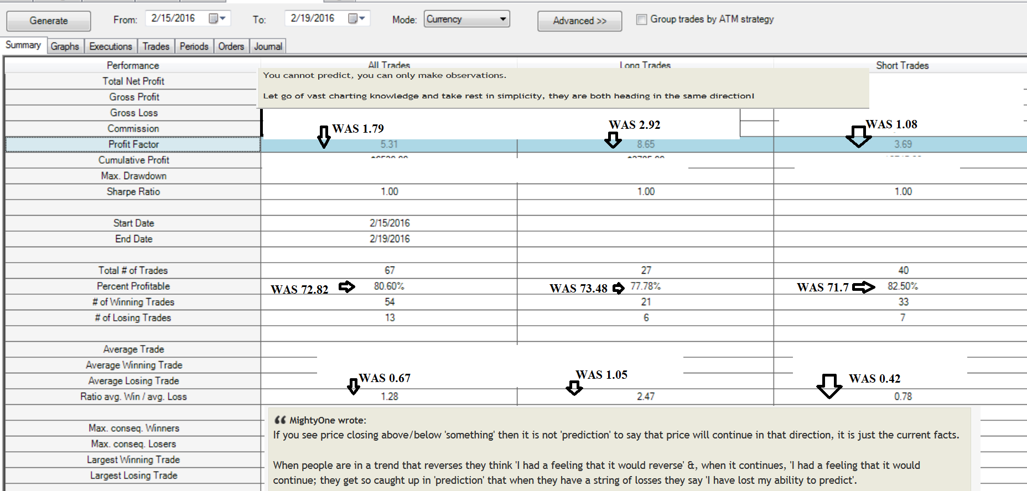
Task: Click the Sharpe Ratio row label
Action: [133, 191]
